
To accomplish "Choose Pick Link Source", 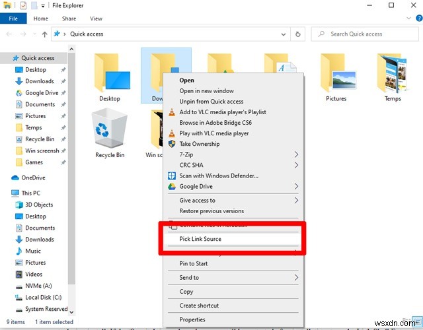I will (233, 239).
